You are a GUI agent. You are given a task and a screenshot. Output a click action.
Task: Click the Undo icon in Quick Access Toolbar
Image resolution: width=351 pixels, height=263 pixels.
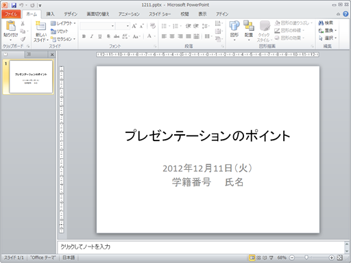tap(21, 5)
